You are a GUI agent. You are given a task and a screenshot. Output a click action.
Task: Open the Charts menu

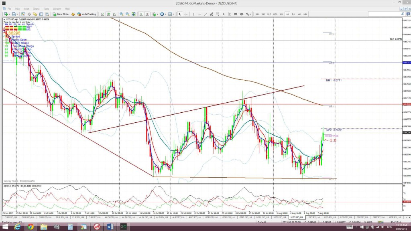pos(36,9)
